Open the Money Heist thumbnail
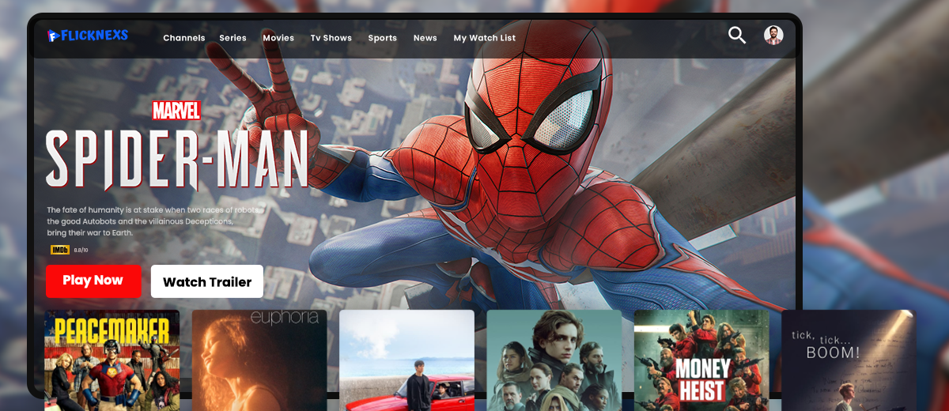Viewport: 949px width, 411px height. pyautogui.click(x=701, y=360)
